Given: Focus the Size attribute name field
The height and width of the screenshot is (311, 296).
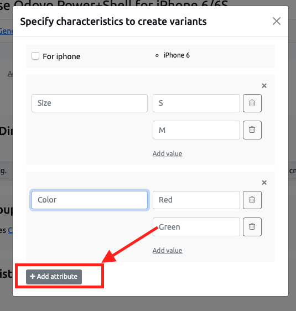Looking at the screenshot, I should coord(90,103).
